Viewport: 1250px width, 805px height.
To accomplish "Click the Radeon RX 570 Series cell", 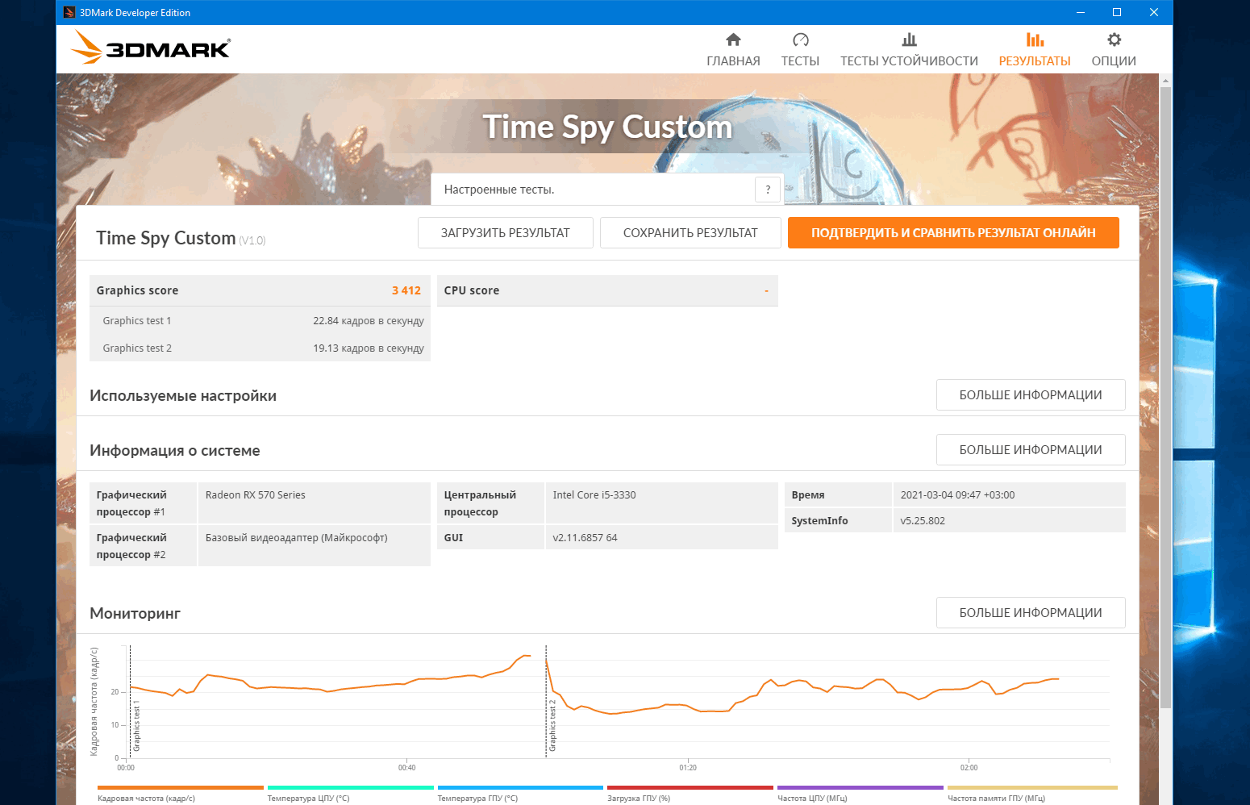I will (x=315, y=503).
